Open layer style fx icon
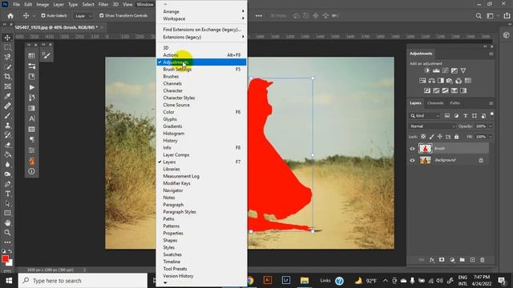The image size is (513, 288). 432,260
